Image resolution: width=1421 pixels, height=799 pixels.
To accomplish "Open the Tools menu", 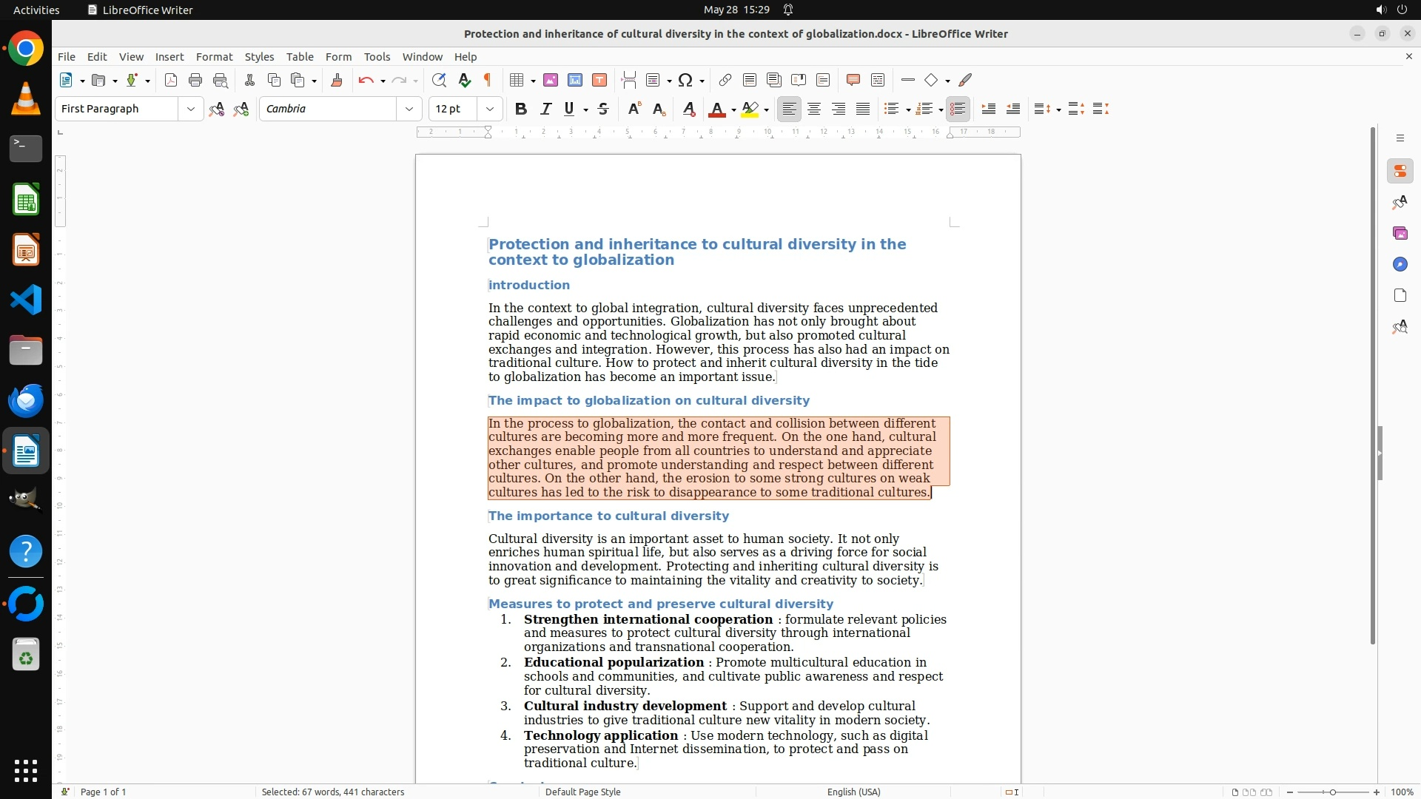I will [x=377, y=56].
